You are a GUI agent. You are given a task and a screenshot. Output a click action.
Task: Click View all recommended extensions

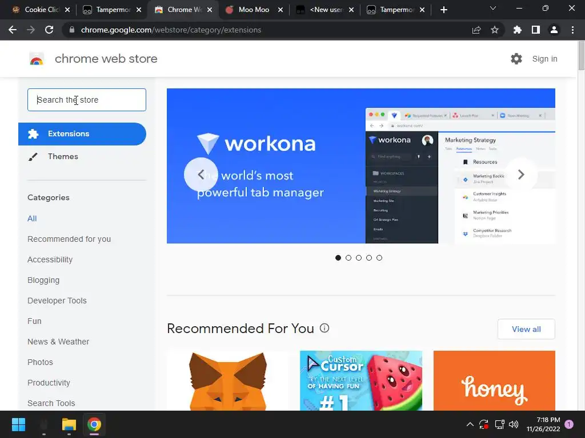(526, 329)
